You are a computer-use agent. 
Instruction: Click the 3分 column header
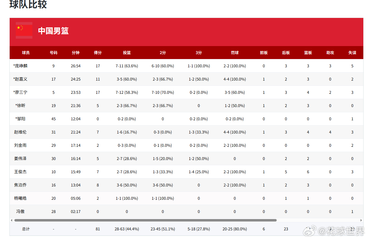(x=199, y=53)
